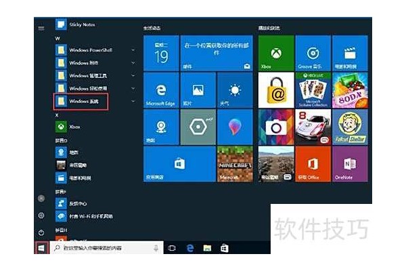The width and height of the screenshot is (406, 271).
Task: Open Xbox in the app list
Action: point(68,127)
